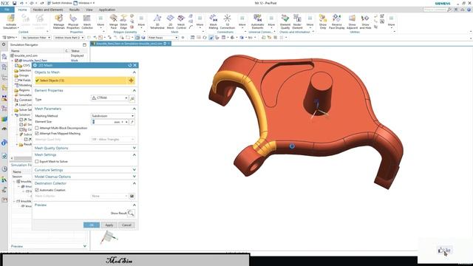
Task: Click Switch Window in quick access bar
Action: [59, 3]
